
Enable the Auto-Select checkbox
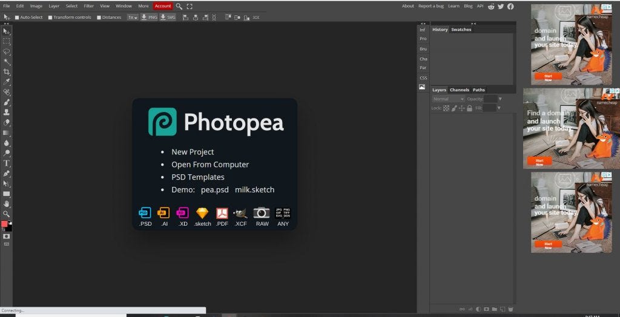click(x=17, y=18)
